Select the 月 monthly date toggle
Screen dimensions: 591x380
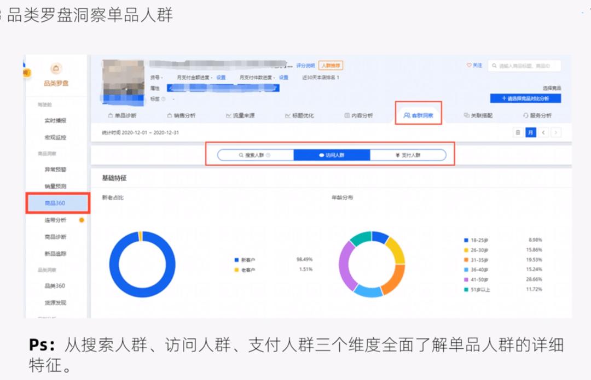point(530,132)
